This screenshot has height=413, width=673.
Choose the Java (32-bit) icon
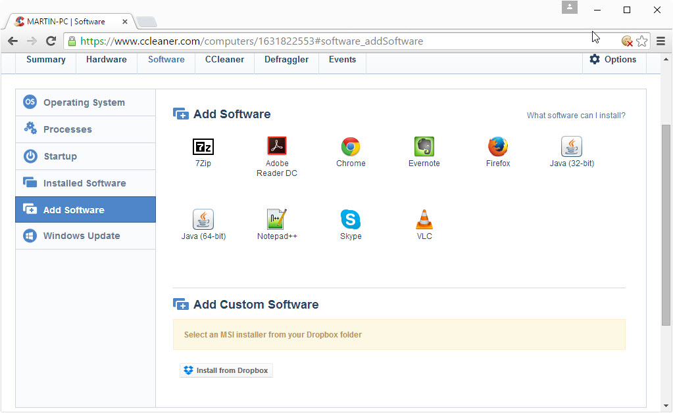(572, 146)
